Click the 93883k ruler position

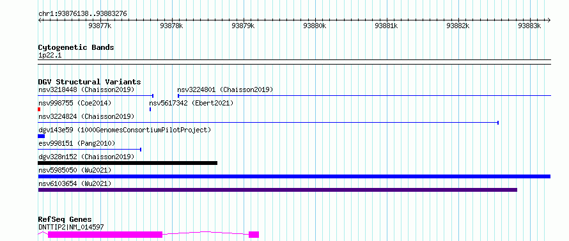coord(529,26)
